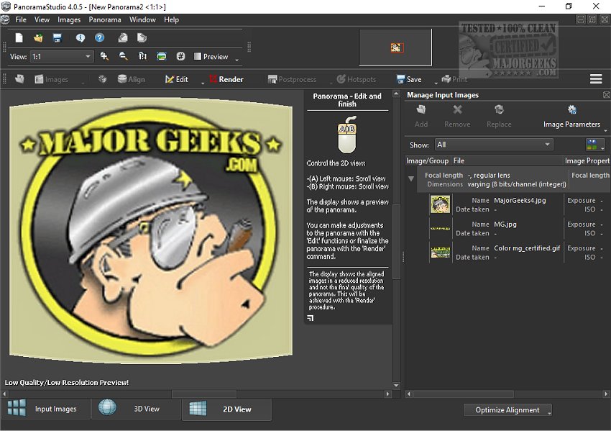Screen dimensions: 611x431
Task: Switch to 3D View mode
Action: point(137,409)
